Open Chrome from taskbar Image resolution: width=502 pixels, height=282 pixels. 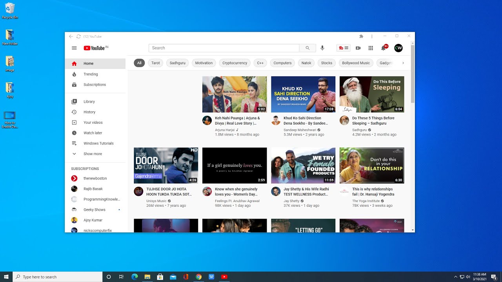point(199,277)
